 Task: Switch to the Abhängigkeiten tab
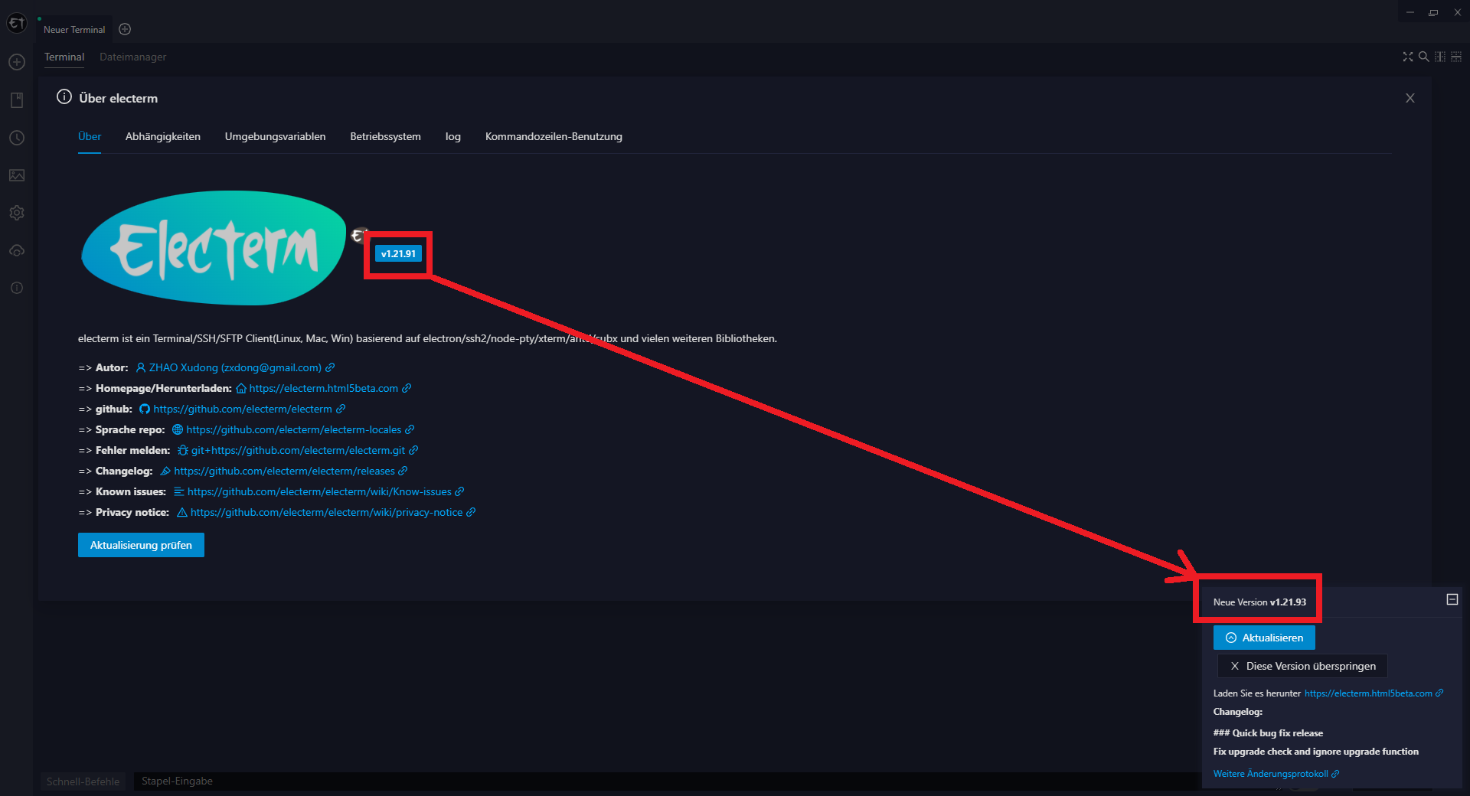163,136
